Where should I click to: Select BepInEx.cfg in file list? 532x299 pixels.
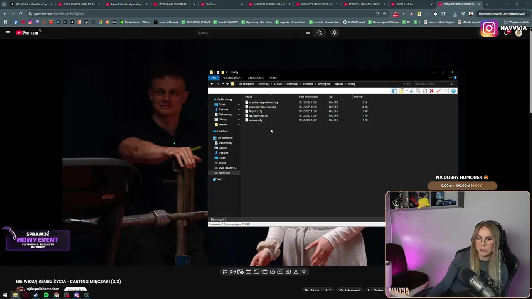pos(255,111)
